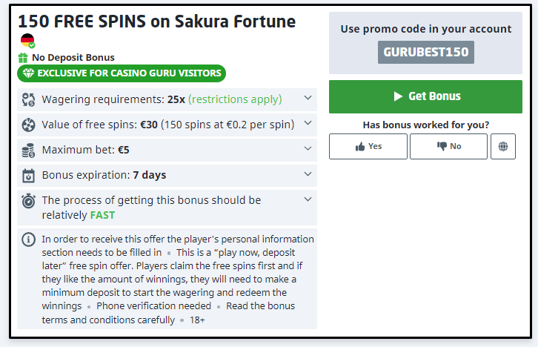
Task: Copy the GURUBEST150 promo code
Action: (x=425, y=53)
